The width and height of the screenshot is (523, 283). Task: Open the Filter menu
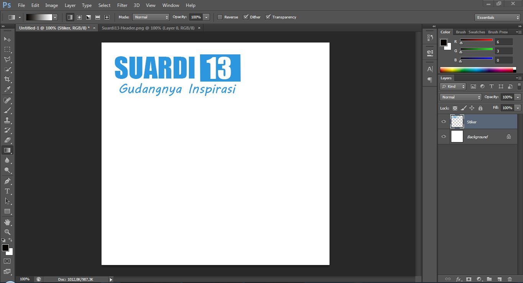tap(122, 5)
